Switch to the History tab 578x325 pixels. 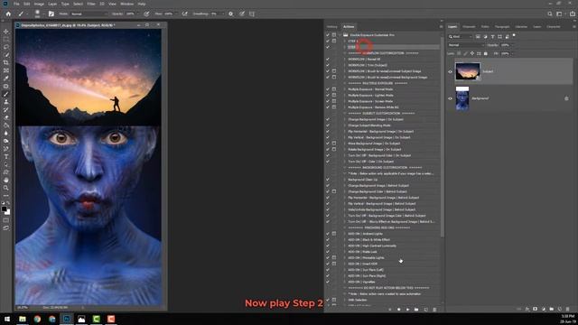pyautogui.click(x=331, y=26)
